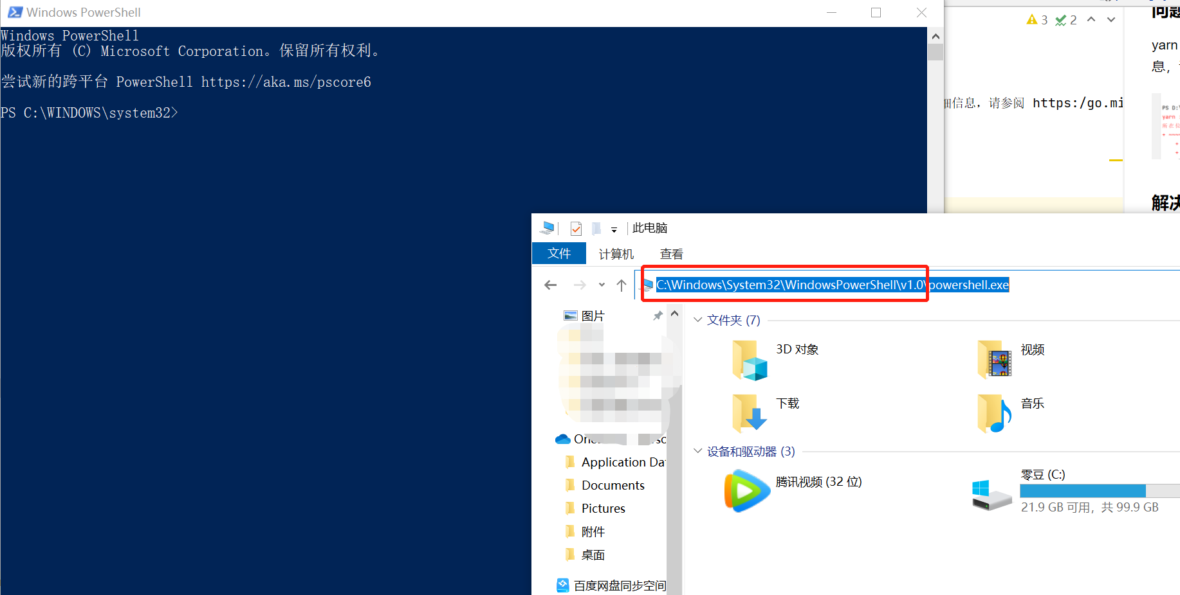Go back in File Explorer
Screen dimensions: 1180x595
[551, 285]
